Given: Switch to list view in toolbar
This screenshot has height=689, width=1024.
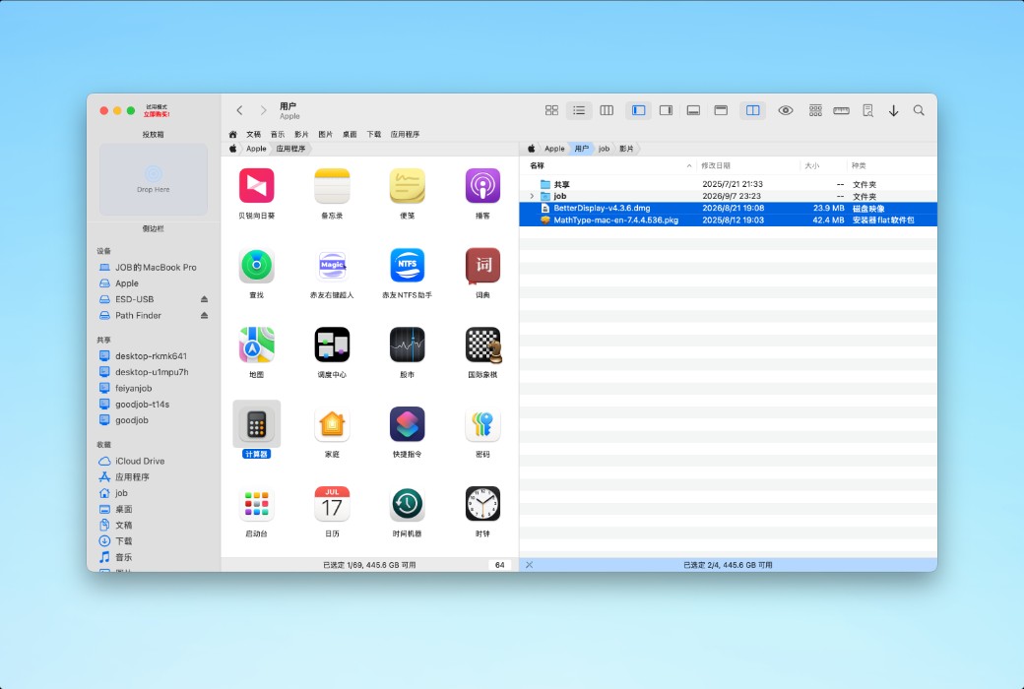Looking at the screenshot, I should click(x=579, y=110).
